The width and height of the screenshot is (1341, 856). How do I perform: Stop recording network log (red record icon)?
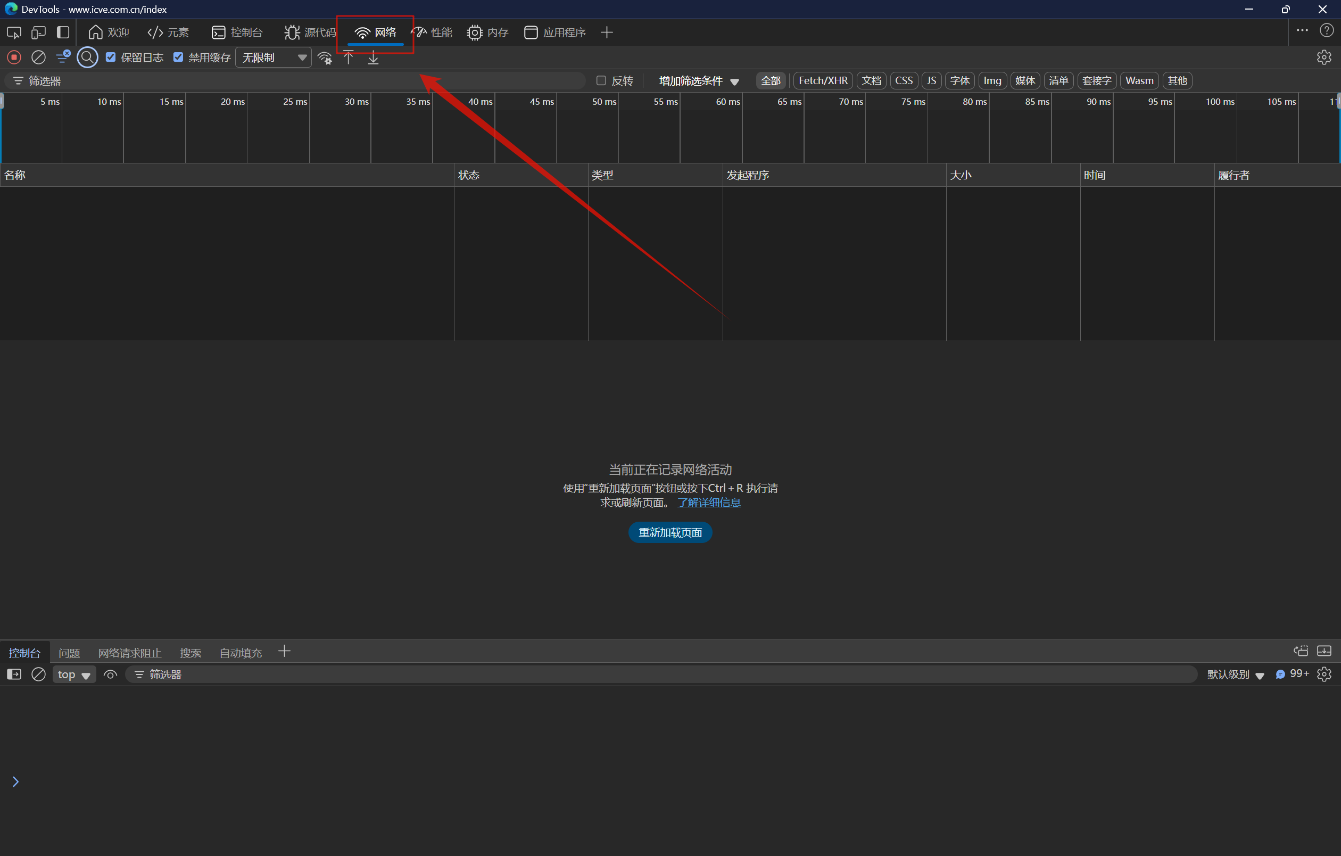click(x=14, y=57)
